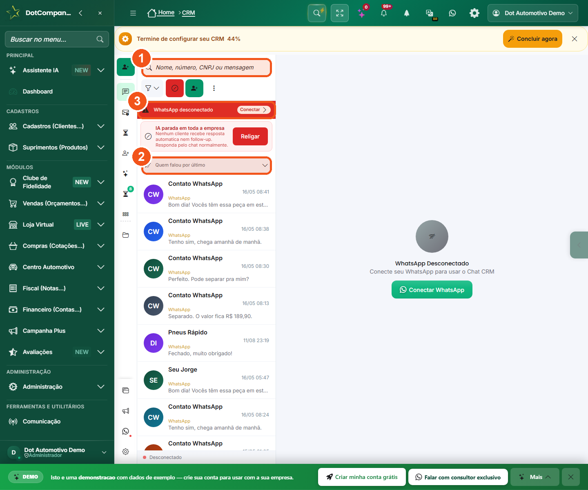Open the megaphone campaigns icon in the CRM rail

point(125,411)
